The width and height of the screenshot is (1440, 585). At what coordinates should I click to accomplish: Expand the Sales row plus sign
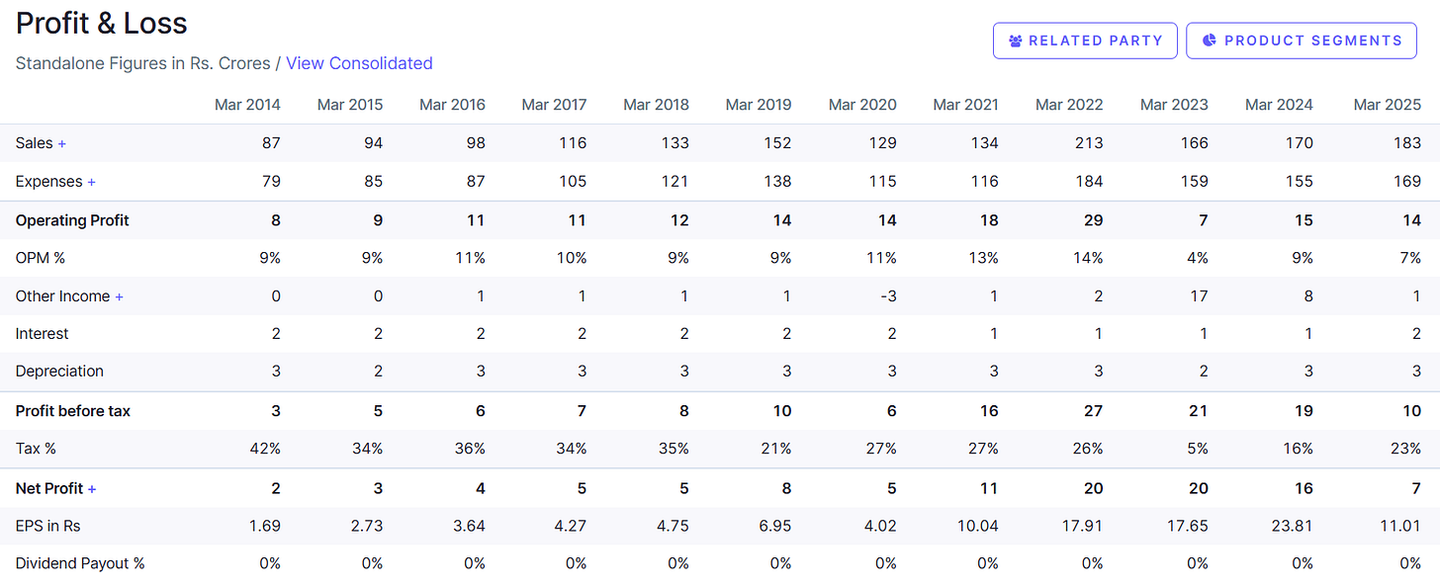click(62, 143)
